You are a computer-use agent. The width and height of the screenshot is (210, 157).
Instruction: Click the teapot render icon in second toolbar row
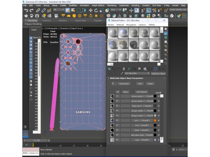coord(26,16)
